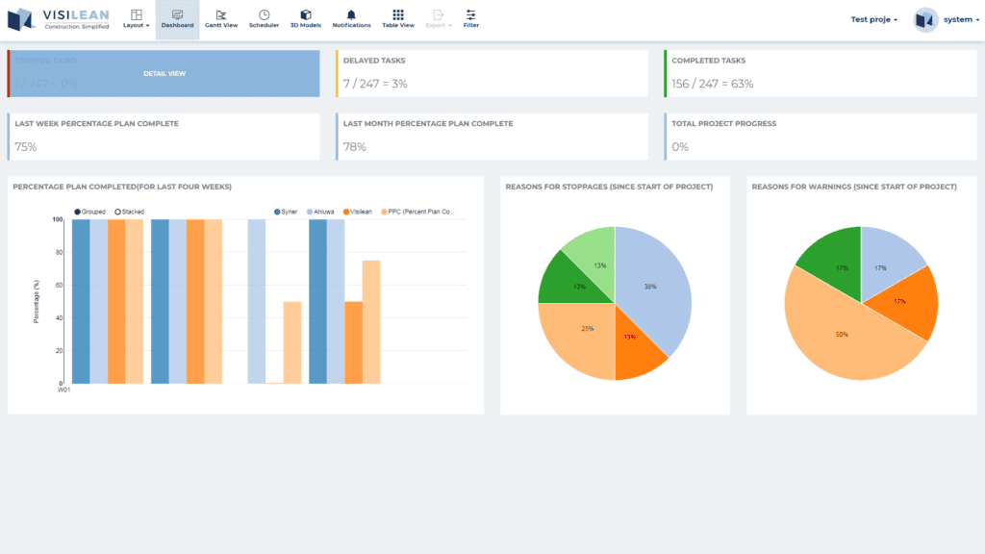Open the Filter sliders icon
This screenshot has width=985, height=554.
point(470,15)
